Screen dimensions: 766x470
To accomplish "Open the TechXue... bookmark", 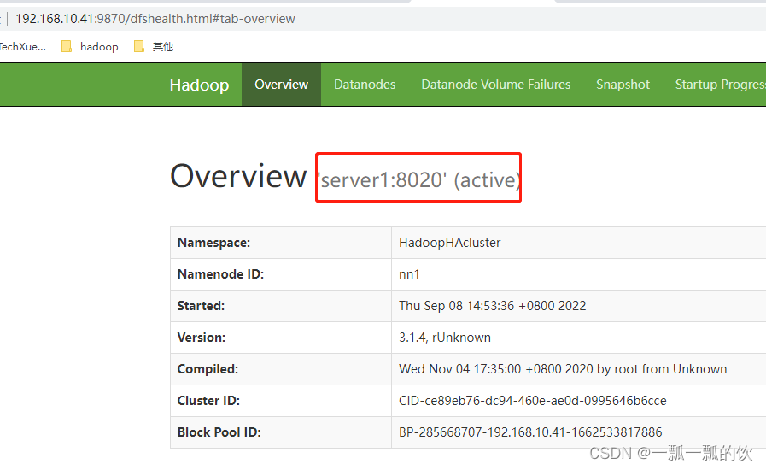I will coord(22,46).
